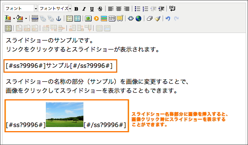248x145 pixels.
Task: Apply the text color swatch
Action: pos(8,19)
